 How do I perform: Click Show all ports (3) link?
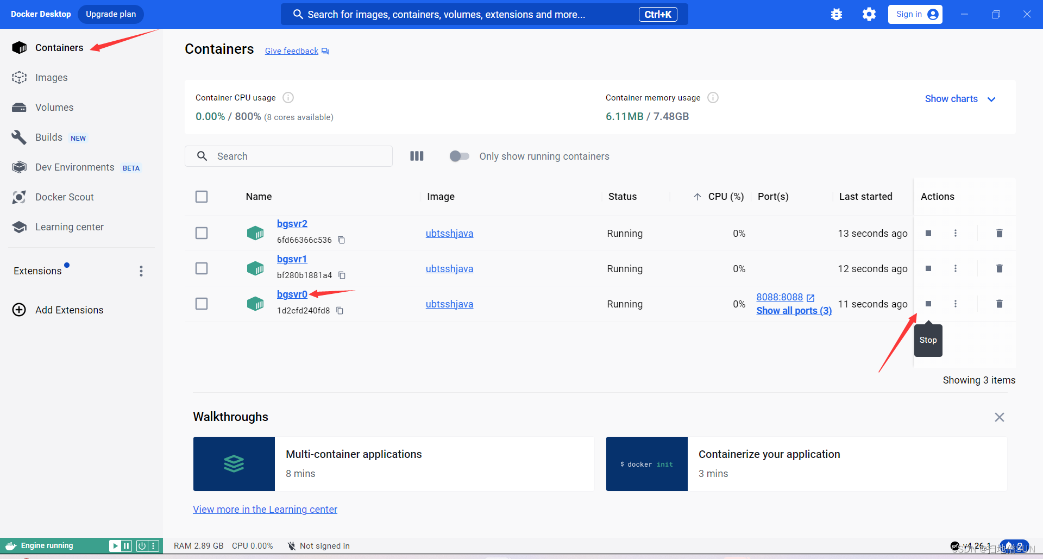(x=794, y=311)
